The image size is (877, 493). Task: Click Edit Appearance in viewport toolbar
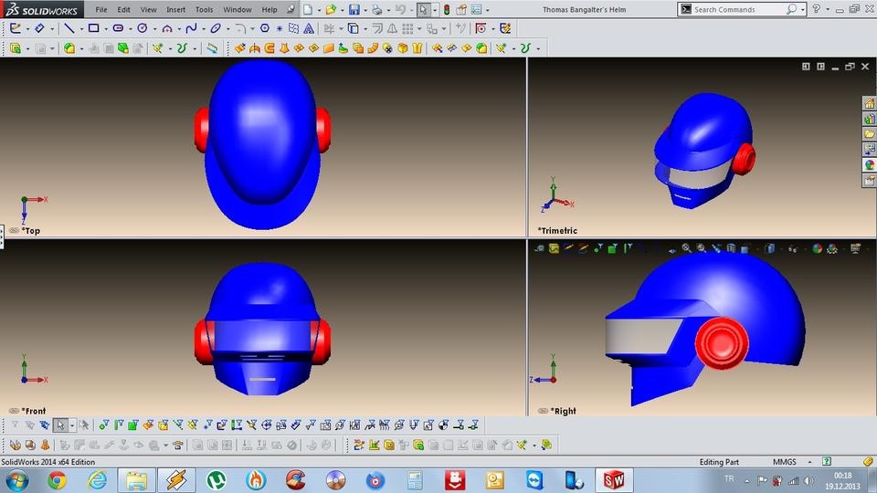[x=817, y=248]
